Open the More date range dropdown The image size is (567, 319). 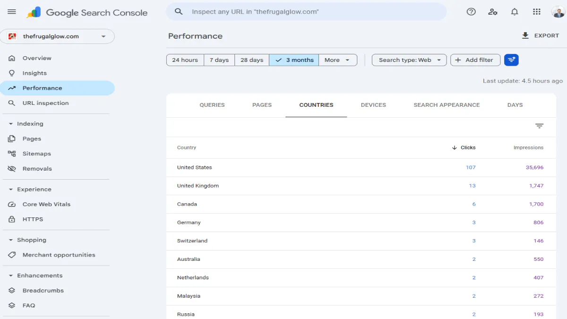pyautogui.click(x=338, y=60)
